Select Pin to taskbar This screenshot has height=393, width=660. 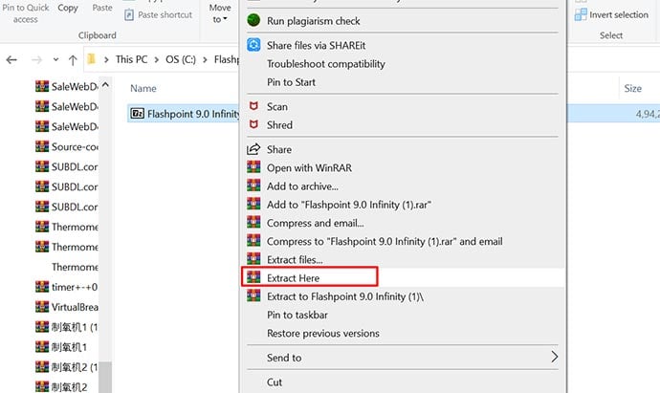coord(297,315)
